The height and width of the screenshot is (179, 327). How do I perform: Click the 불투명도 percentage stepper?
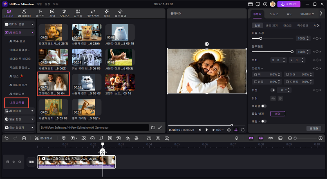[307, 52]
